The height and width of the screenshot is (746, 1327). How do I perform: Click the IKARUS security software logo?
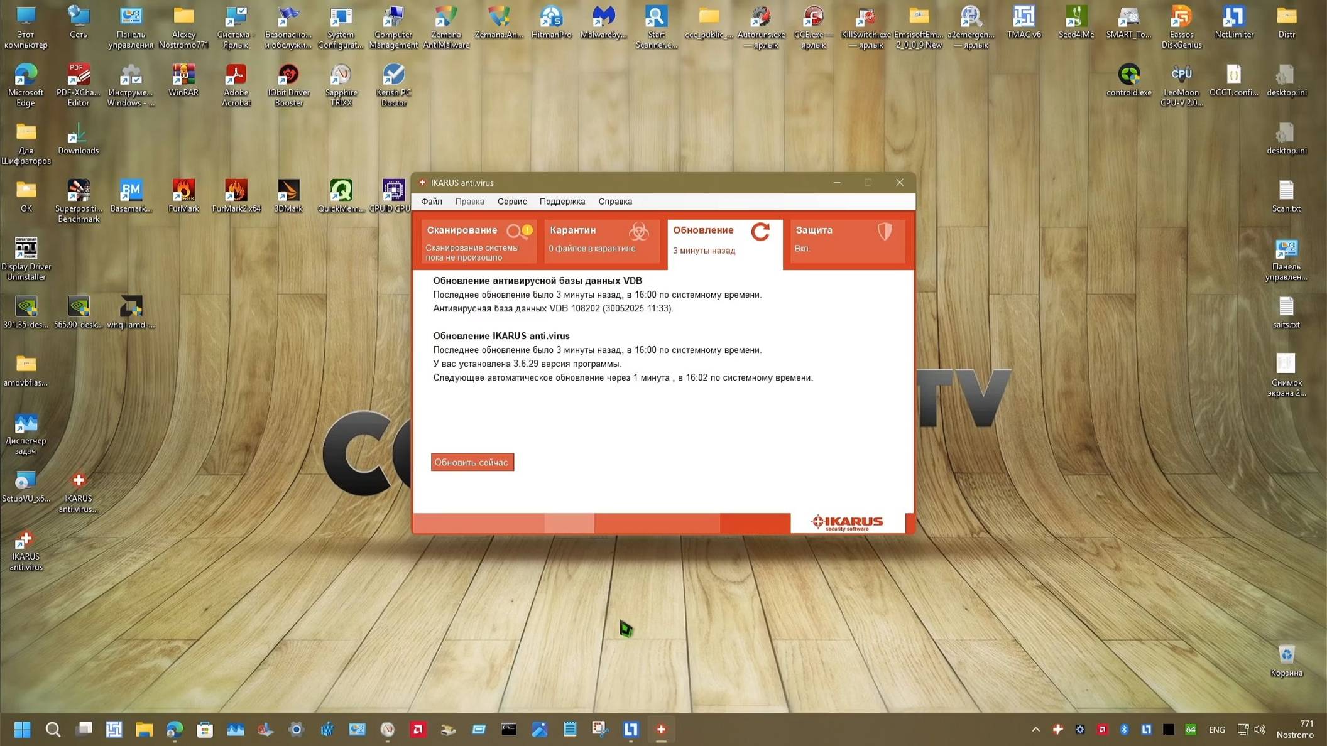coord(847,522)
